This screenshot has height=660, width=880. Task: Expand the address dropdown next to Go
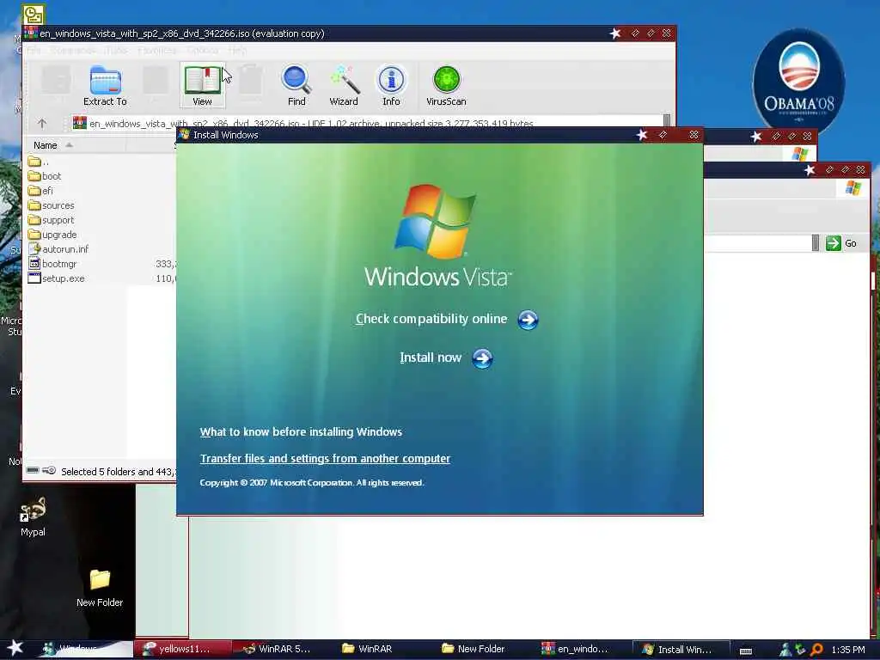(816, 243)
